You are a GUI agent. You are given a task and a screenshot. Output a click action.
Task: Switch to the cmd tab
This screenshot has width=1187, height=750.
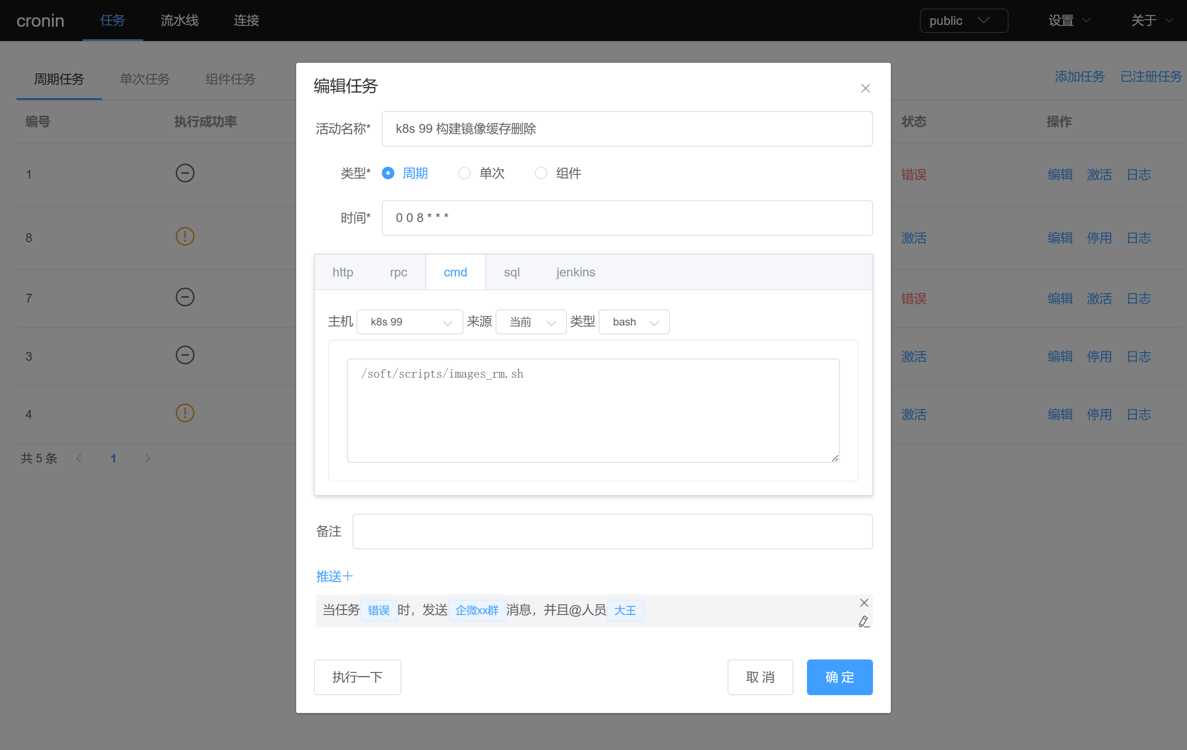(455, 272)
